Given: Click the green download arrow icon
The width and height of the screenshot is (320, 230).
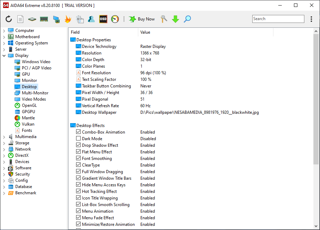Looking at the screenshot, I should click(x=175, y=19).
